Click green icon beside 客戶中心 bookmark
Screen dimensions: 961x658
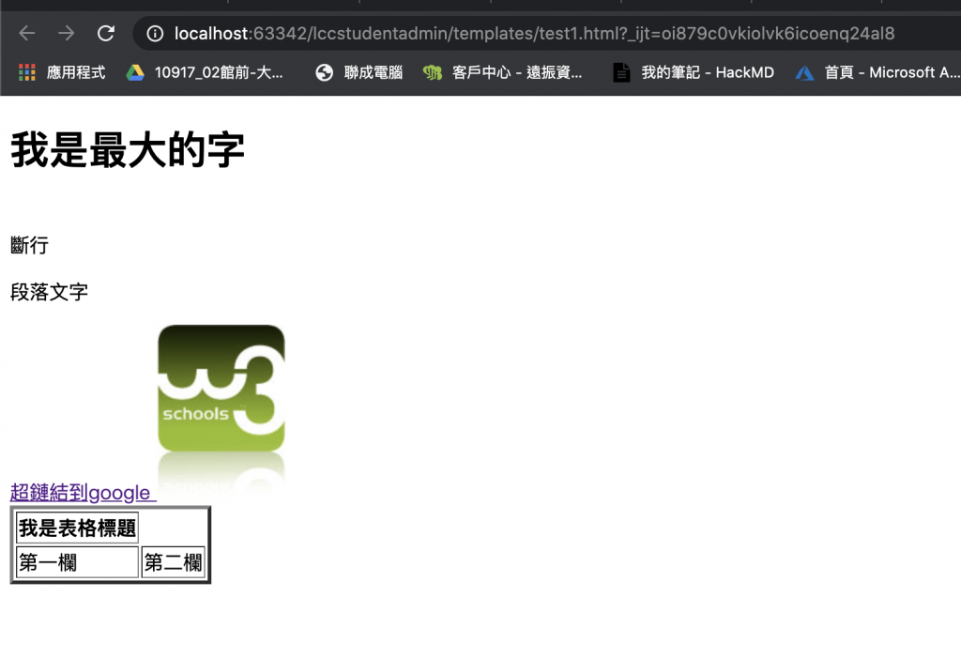point(432,73)
